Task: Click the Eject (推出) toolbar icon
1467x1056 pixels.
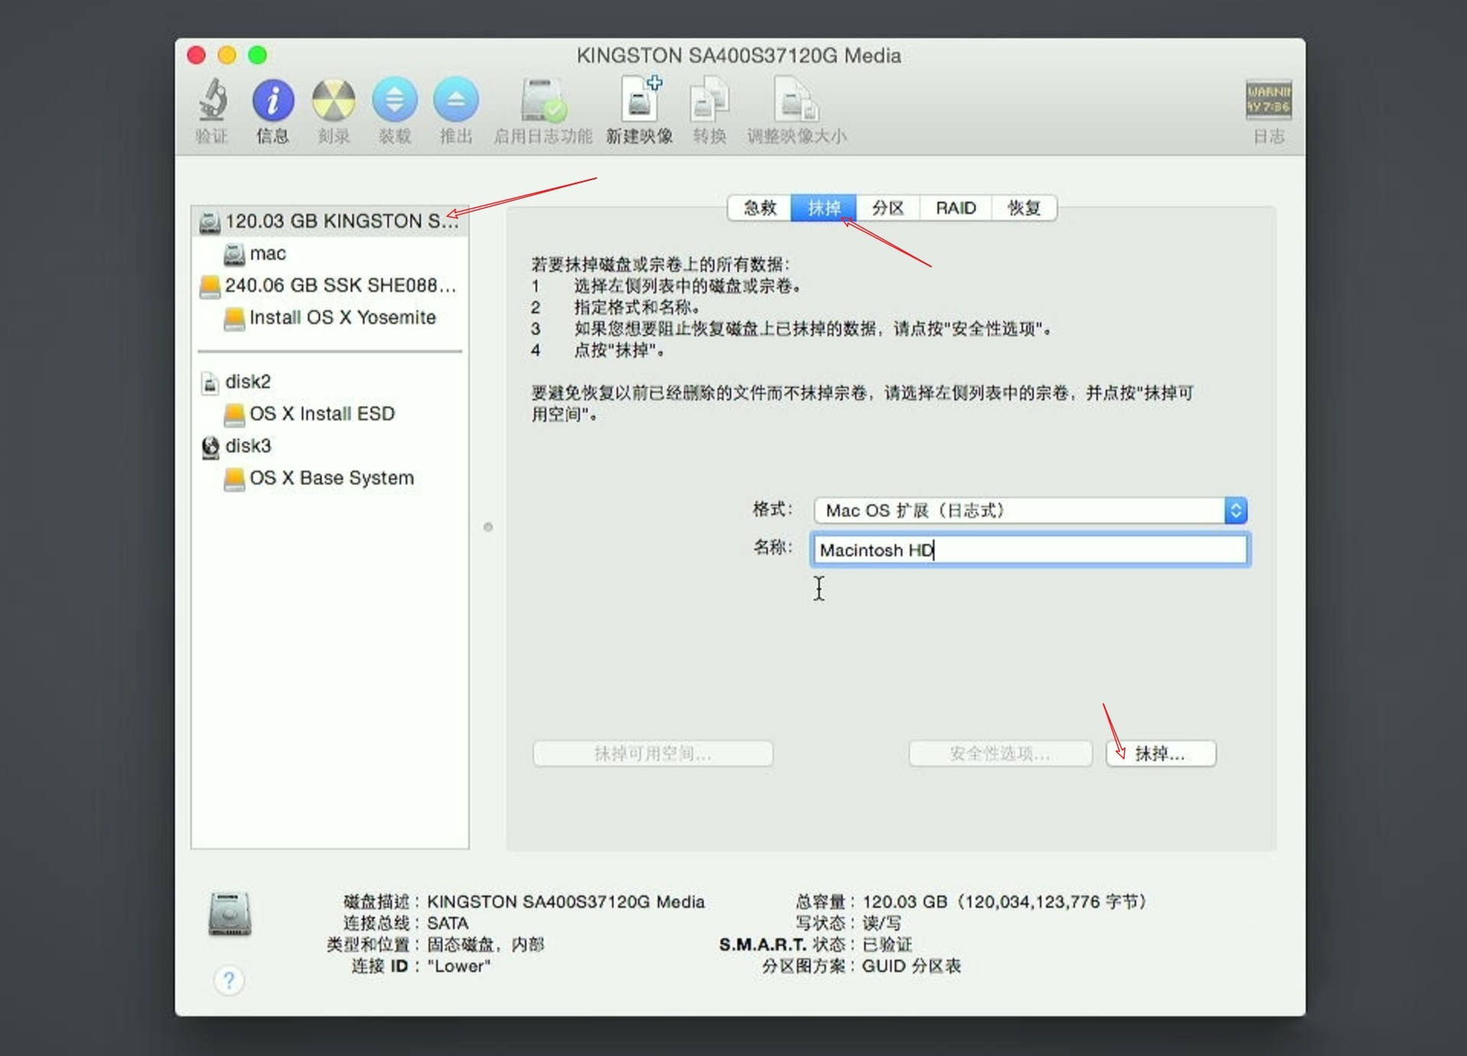Action: (455, 102)
